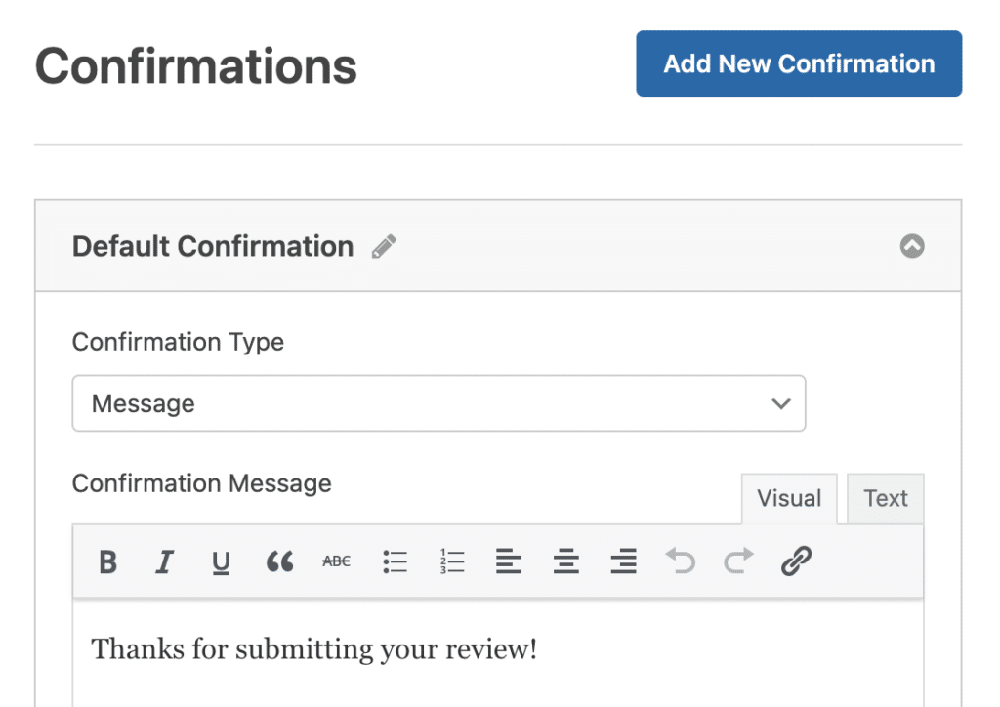Rename Default Confirmation using pencil icon
Image resolution: width=1000 pixels, height=707 pixels.
383,246
